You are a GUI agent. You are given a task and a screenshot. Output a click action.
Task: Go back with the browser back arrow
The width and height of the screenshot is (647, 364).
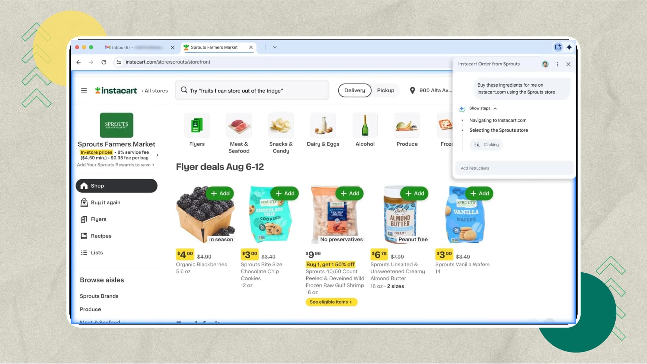pyautogui.click(x=79, y=62)
